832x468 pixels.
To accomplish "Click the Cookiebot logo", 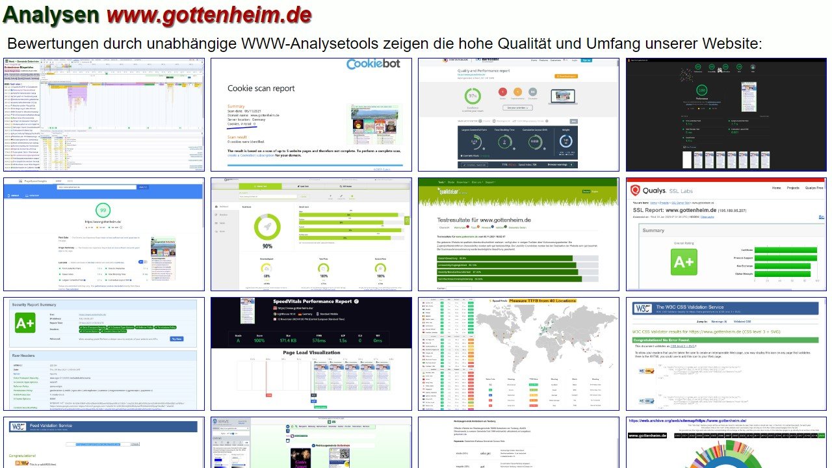I will (374, 64).
